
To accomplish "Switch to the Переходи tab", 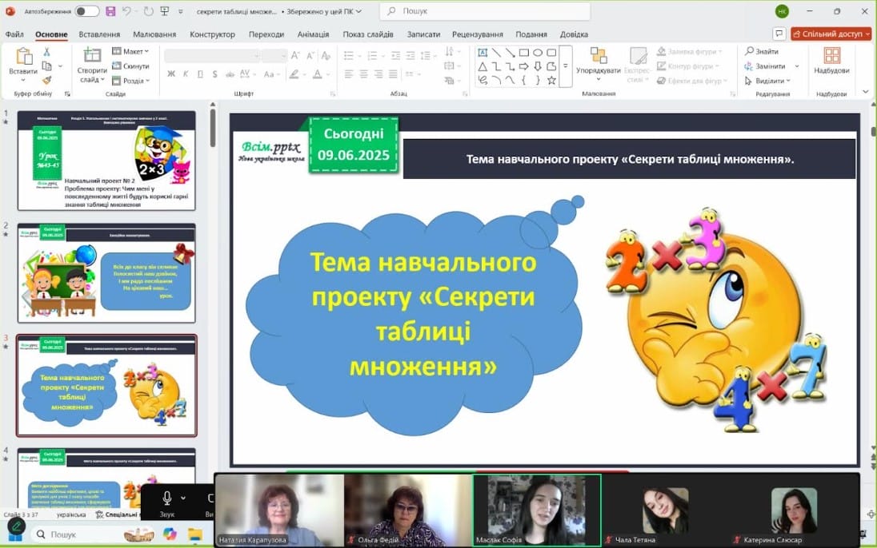I will (x=266, y=34).
